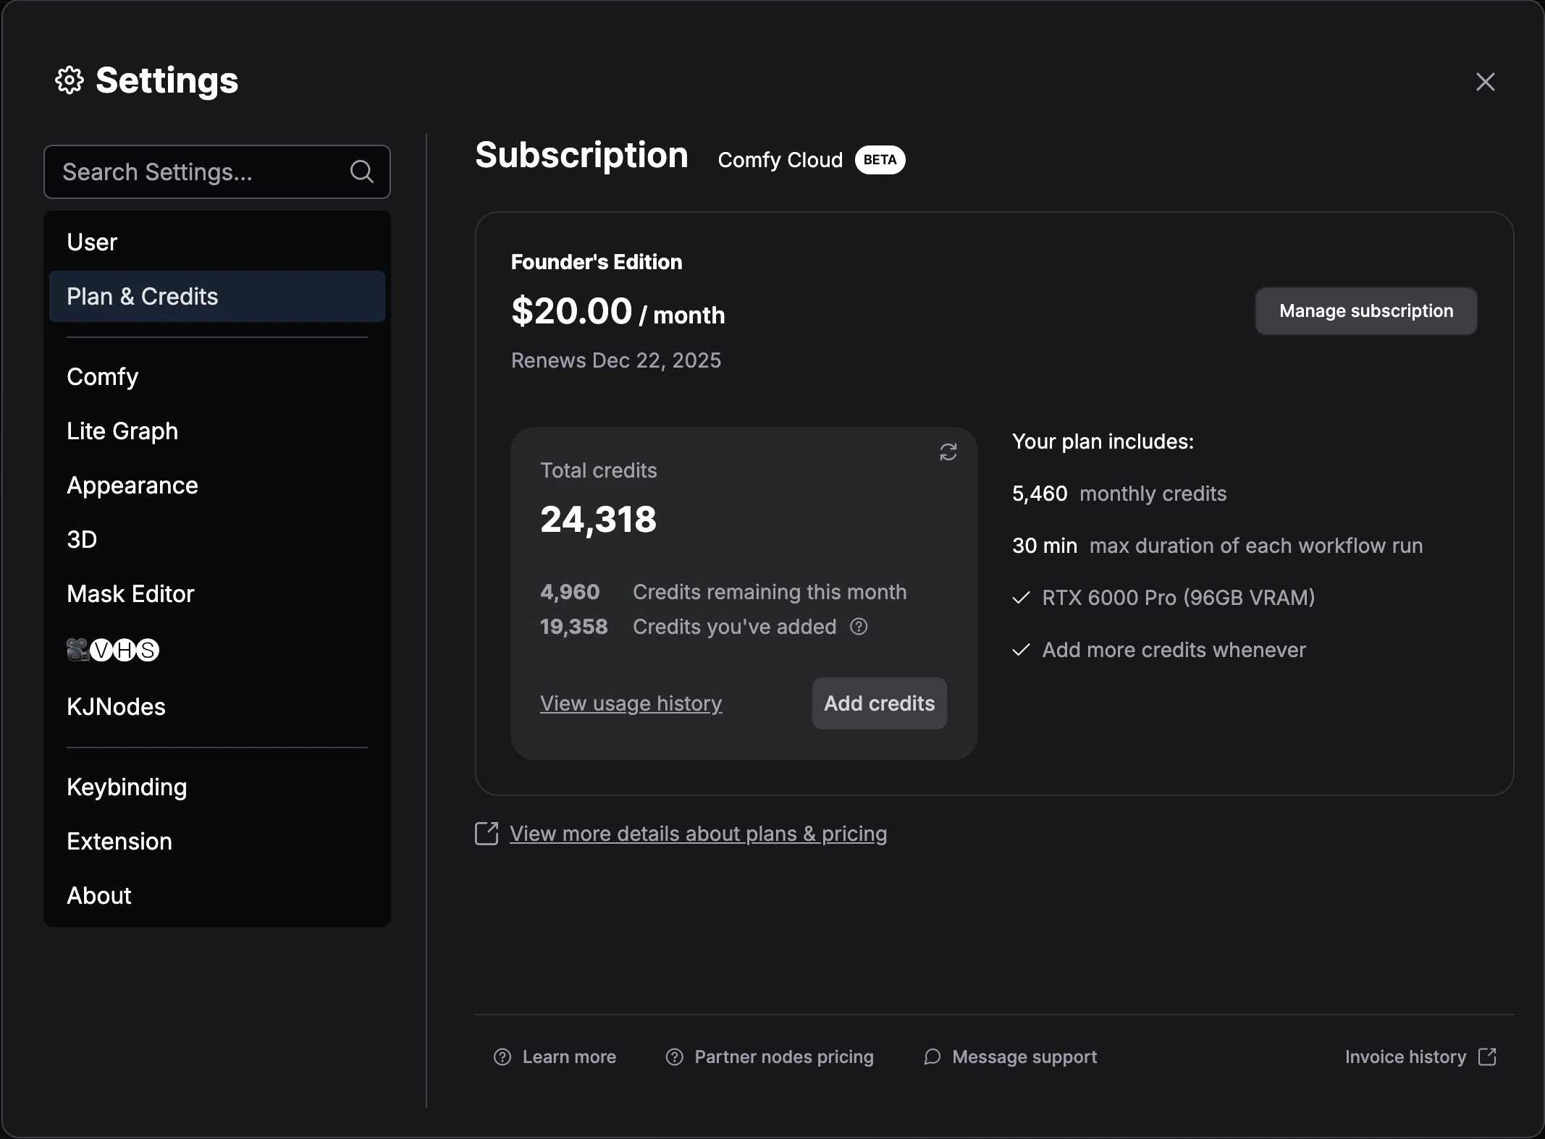Open the help tooltip next to credits you've added
1545x1139 pixels.
click(x=859, y=627)
